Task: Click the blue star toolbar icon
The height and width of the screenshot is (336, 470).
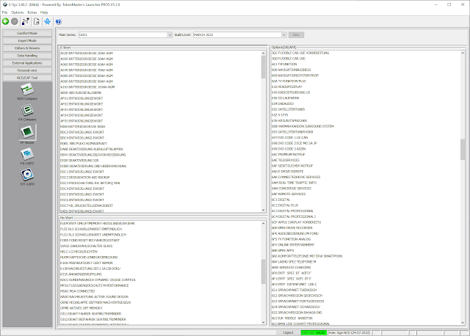Action: (47, 21)
